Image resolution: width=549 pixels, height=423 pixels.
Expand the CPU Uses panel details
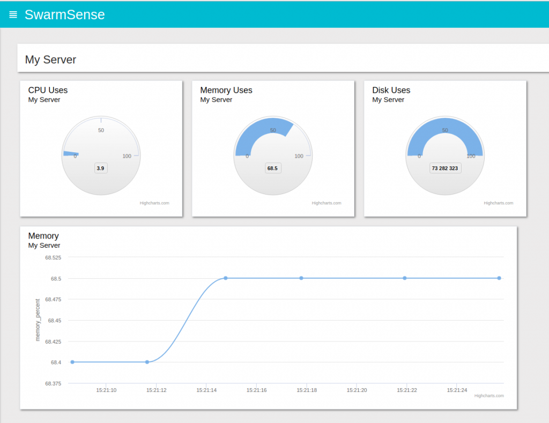(48, 90)
